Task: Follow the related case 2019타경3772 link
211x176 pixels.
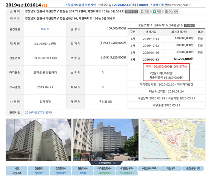Action: pos(39,113)
